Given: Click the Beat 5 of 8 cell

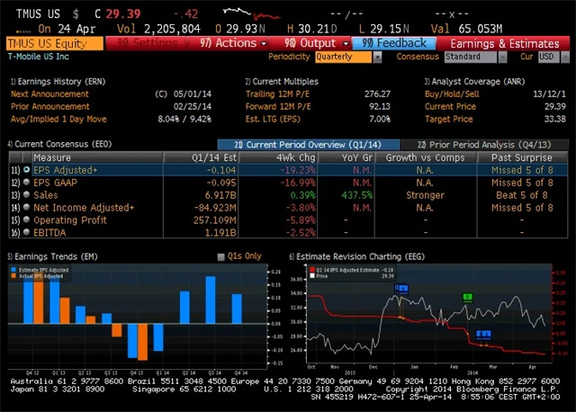Looking at the screenshot, I should 522,195.
